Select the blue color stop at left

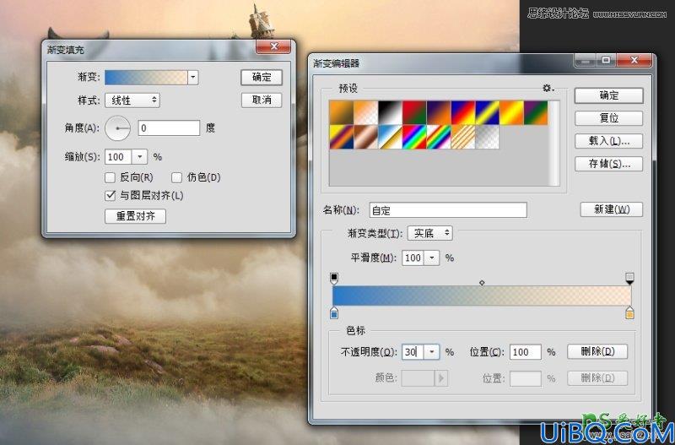(334, 313)
